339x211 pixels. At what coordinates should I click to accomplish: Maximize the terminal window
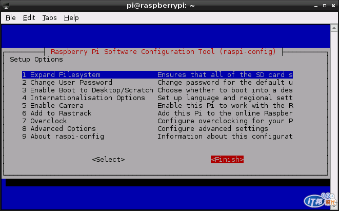click(x=325, y=6)
